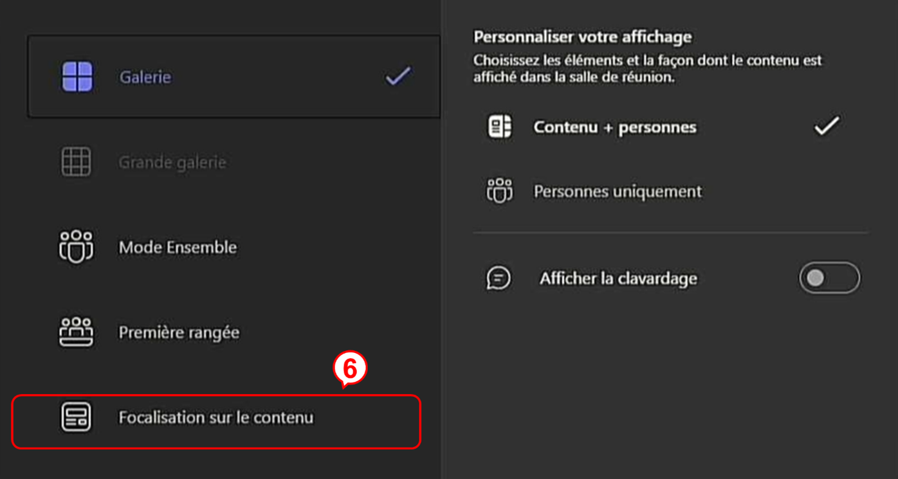Choose Focalisation sur le contenu label

216,417
